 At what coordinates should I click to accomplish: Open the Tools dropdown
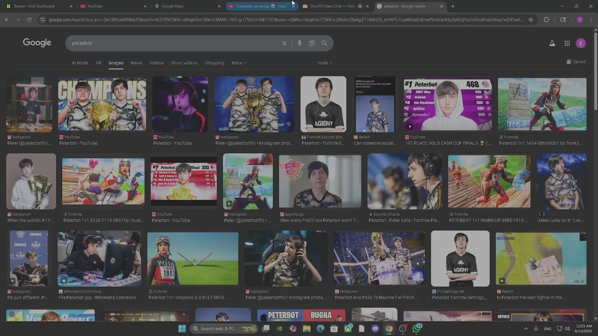point(325,63)
